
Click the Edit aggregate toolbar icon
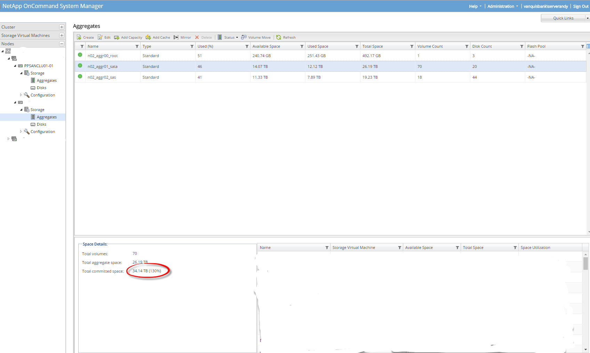[100, 38]
